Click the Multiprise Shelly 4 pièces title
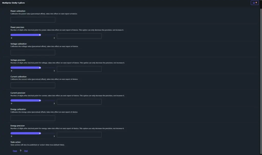The width and height of the screenshot is (262, 155). tap(13, 3)
